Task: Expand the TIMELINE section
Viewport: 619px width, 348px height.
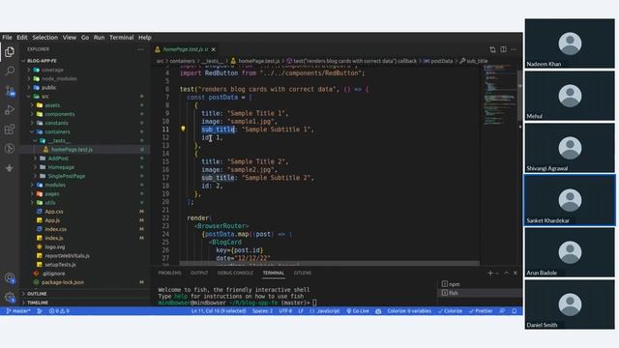Action: tap(38, 303)
